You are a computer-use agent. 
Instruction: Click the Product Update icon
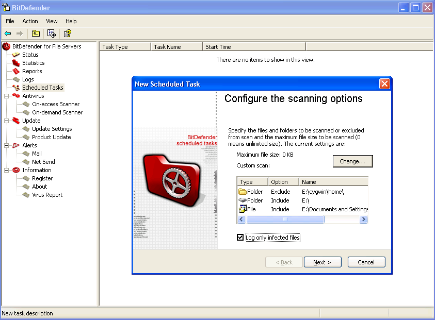pyautogui.click(x=26, y=137)
